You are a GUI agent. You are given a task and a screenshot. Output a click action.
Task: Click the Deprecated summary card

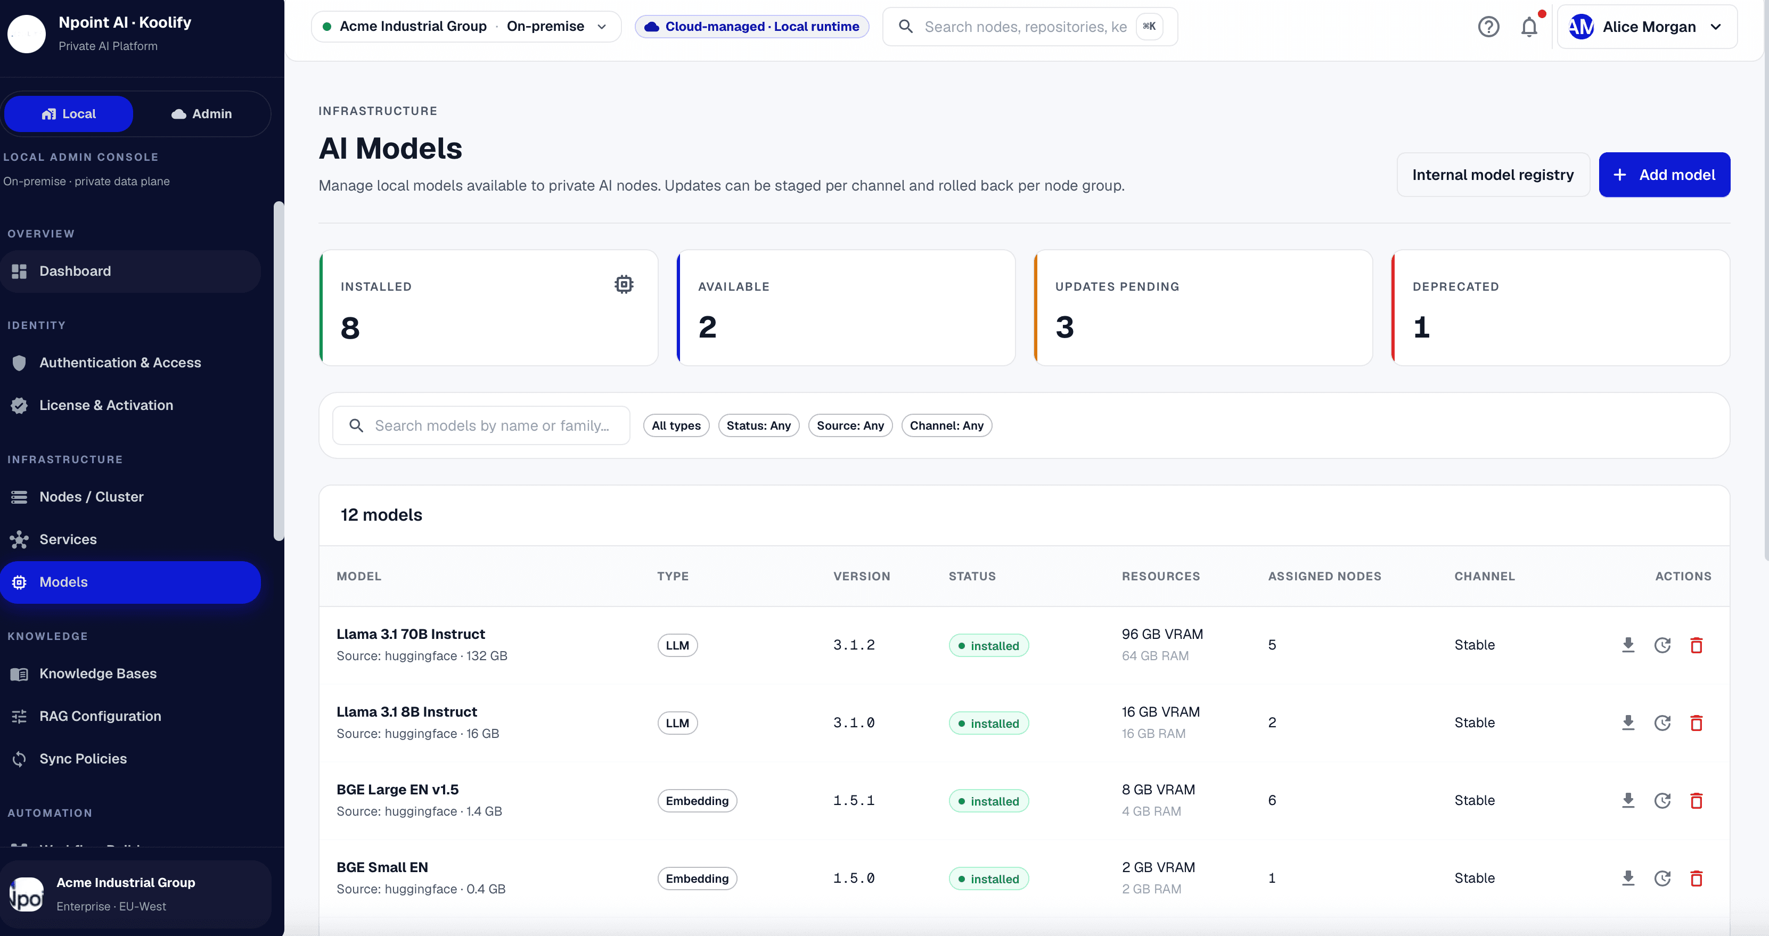click(x=1560, y=308)
